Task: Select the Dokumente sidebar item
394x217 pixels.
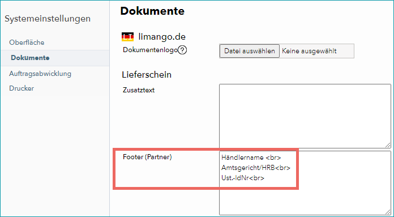Action: click(x=55, y=58)
